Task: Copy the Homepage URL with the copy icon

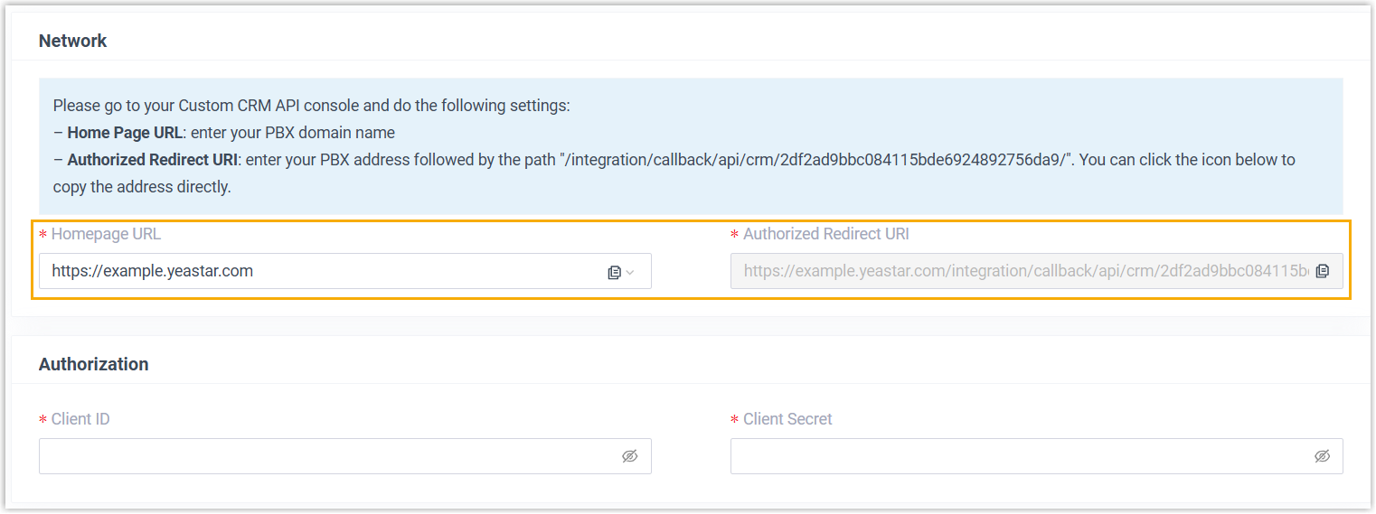Action: [614, 272]
